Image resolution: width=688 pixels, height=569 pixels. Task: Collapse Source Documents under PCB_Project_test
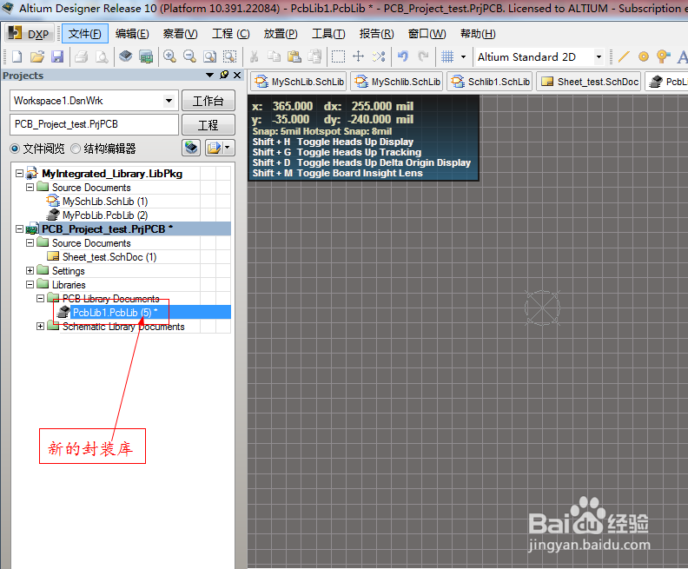click(30, 243)
